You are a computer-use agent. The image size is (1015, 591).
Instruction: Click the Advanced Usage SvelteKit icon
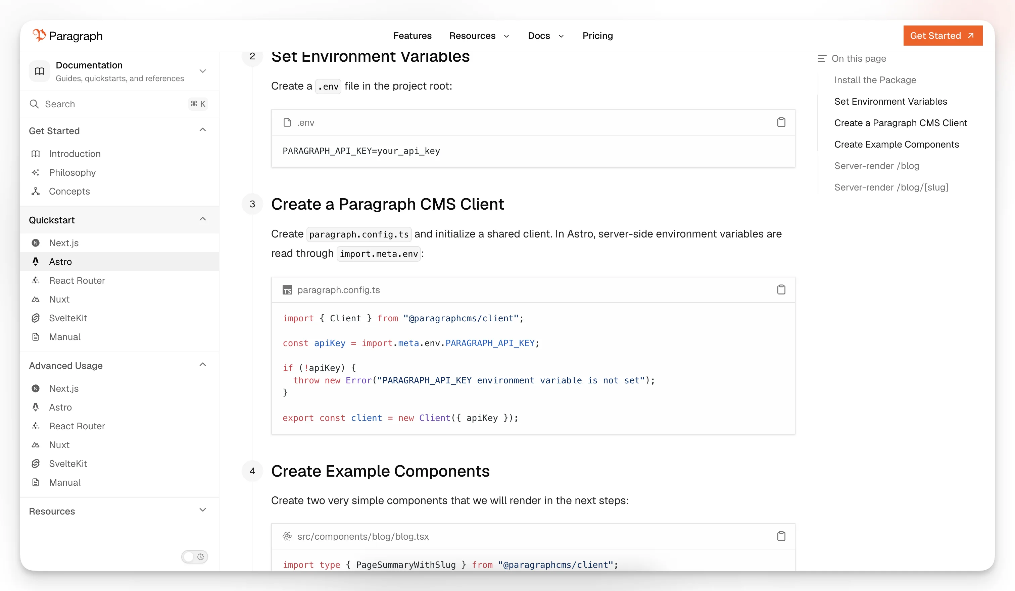[x=36, y=464]
